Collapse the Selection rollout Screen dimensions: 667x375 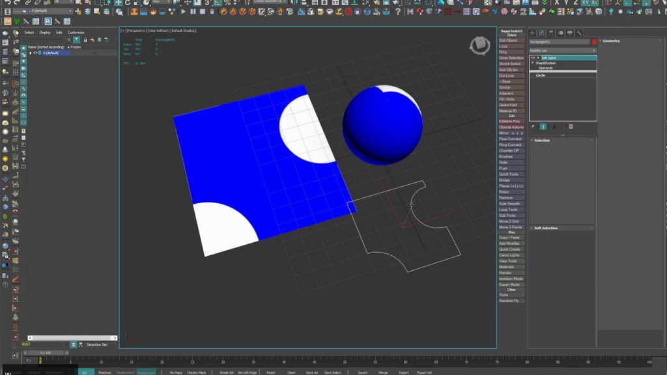[x=543, y=141]
